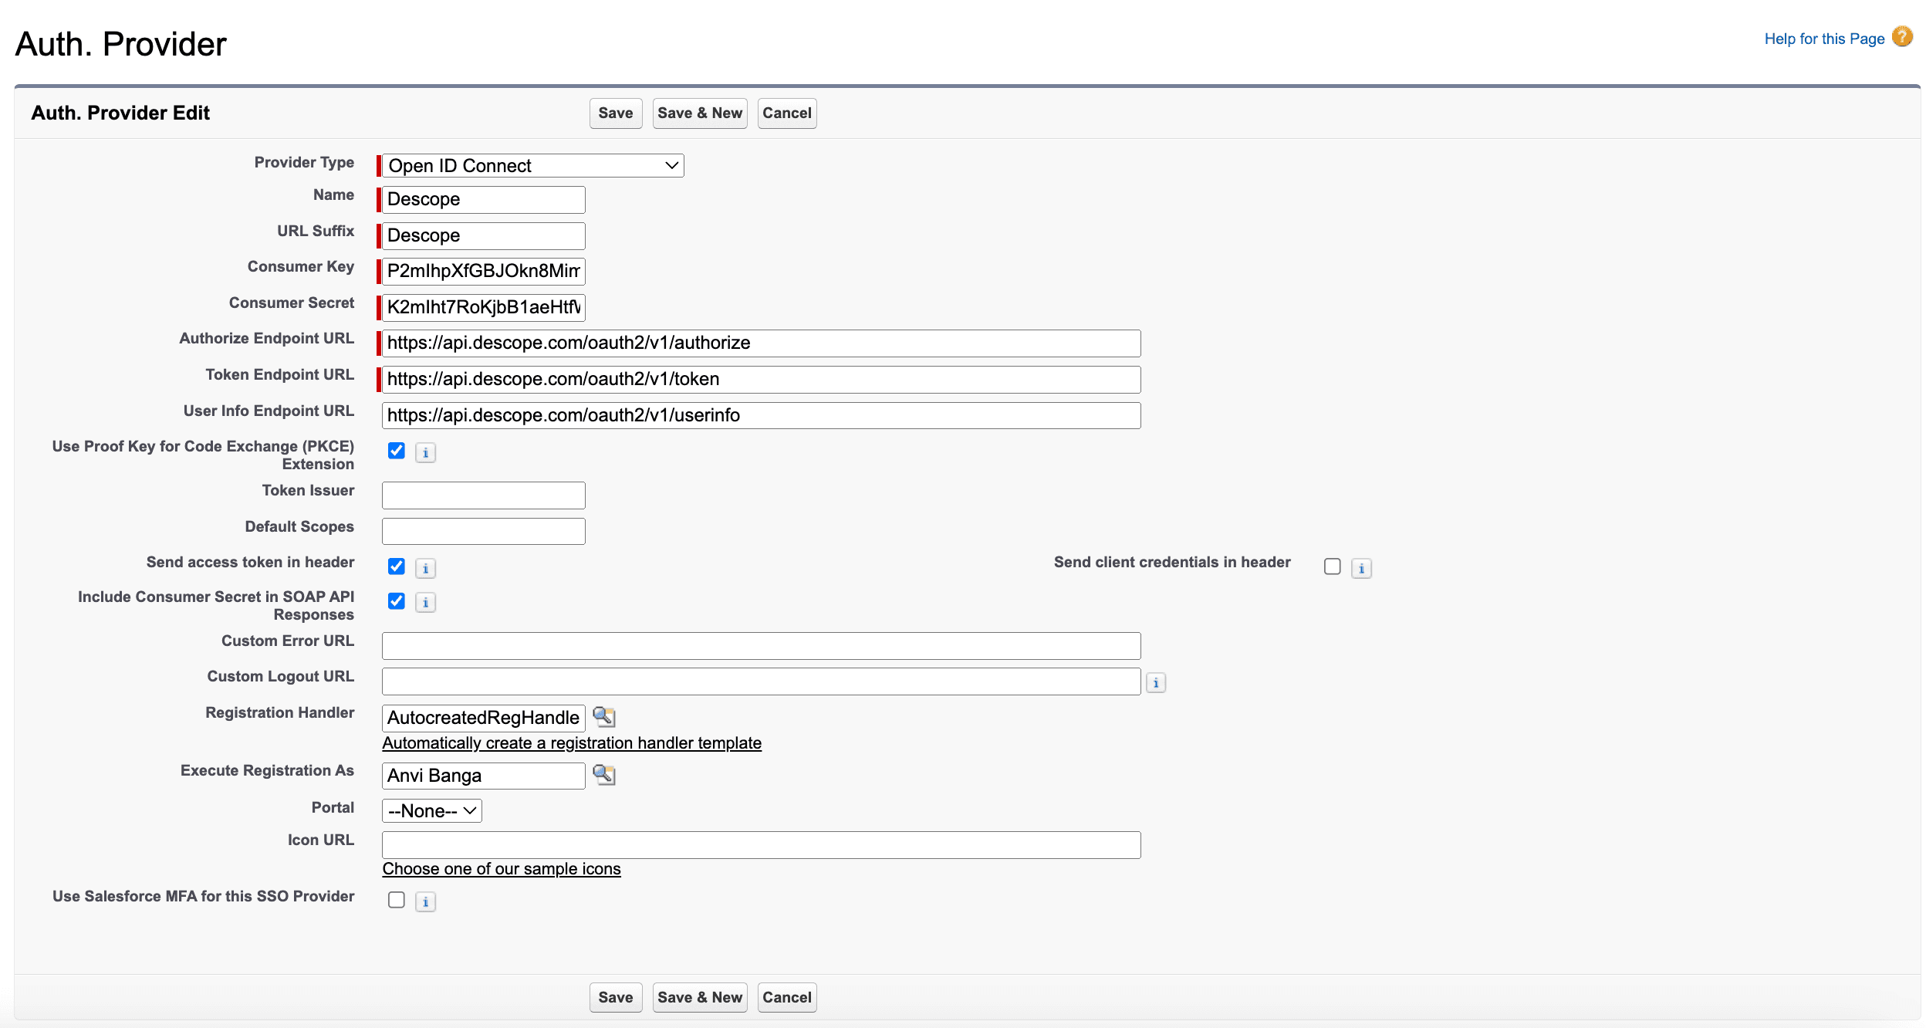Enable Use Salesforce MFA for this SSO Provider
1926x1028 pixels.
396,899
